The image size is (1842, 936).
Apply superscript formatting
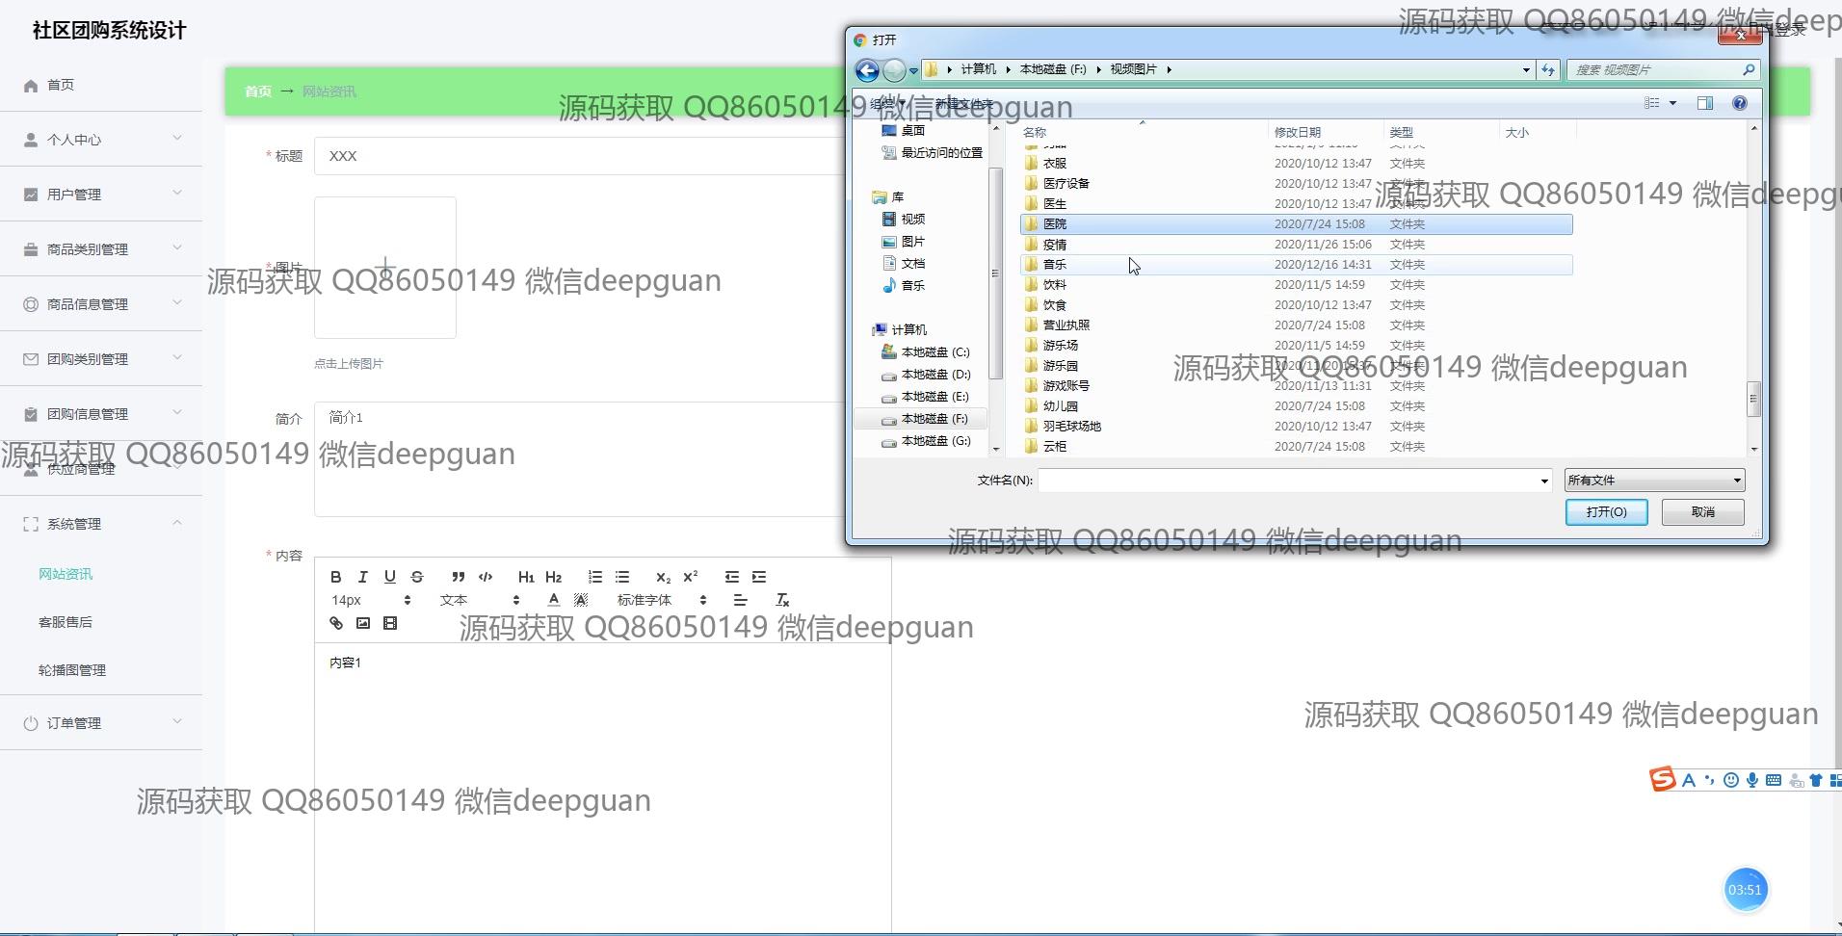point(690,577)
